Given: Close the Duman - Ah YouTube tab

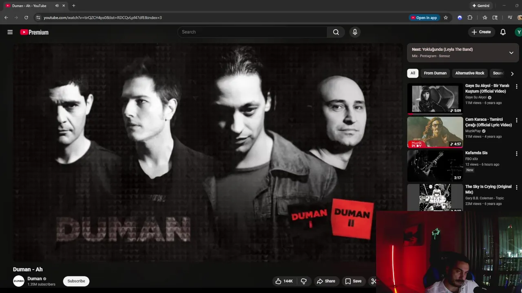Looking at the screenshot, I should (64, 6).
